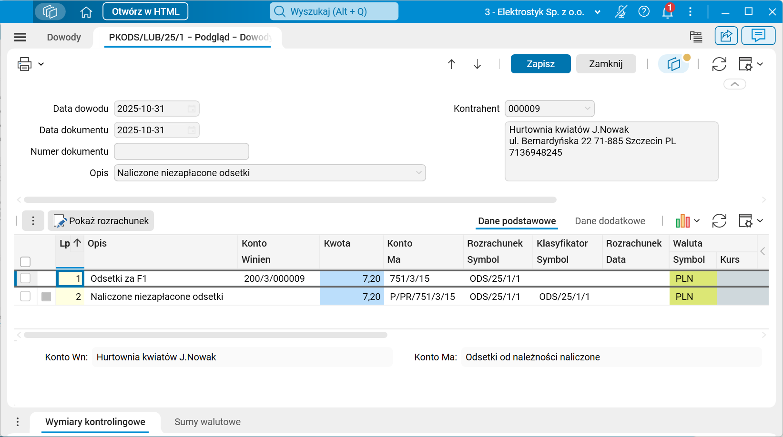Image resolution: width=783 pixels, height=437 pixels.
Task: Switch to Dowody tab
Action: coord(64,37)
